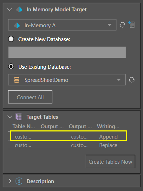Click the SpreadSheetDemo database cylinder icon
This screenshot has width=143, height=191.
point(17,80)
